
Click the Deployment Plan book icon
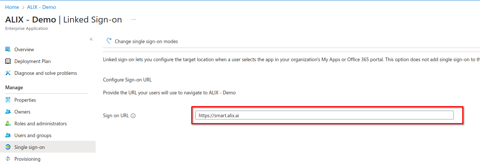click(8, 61)
